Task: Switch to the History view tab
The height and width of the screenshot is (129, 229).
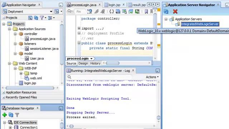Action: click(95, 63)
